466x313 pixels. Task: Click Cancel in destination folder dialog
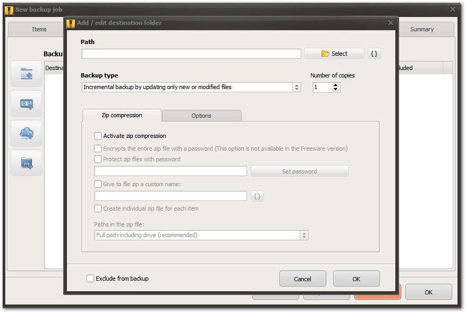click(x=302, y=279)
